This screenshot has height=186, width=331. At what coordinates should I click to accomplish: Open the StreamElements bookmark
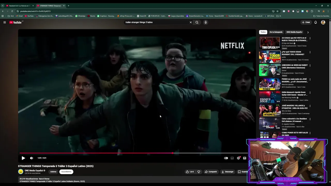click(x=195, y=16)
